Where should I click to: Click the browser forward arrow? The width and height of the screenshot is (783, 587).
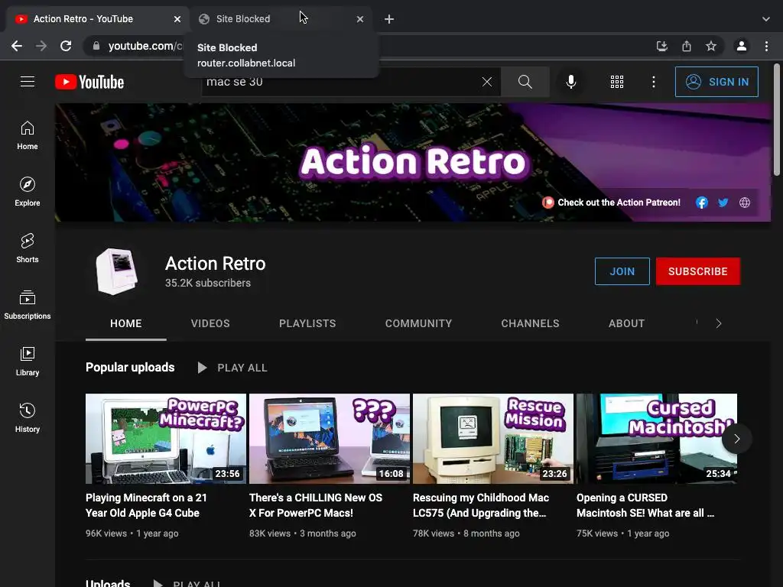(41, 46)
